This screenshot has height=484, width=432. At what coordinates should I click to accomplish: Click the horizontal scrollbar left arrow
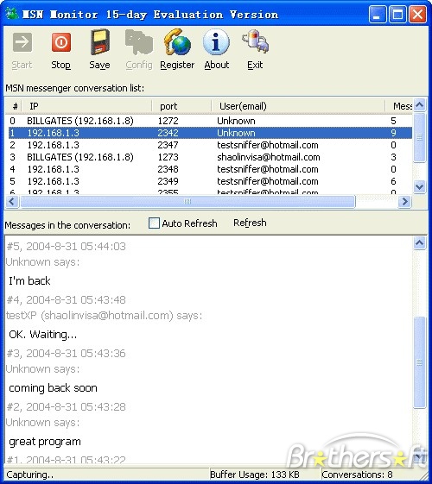point(12,202)
